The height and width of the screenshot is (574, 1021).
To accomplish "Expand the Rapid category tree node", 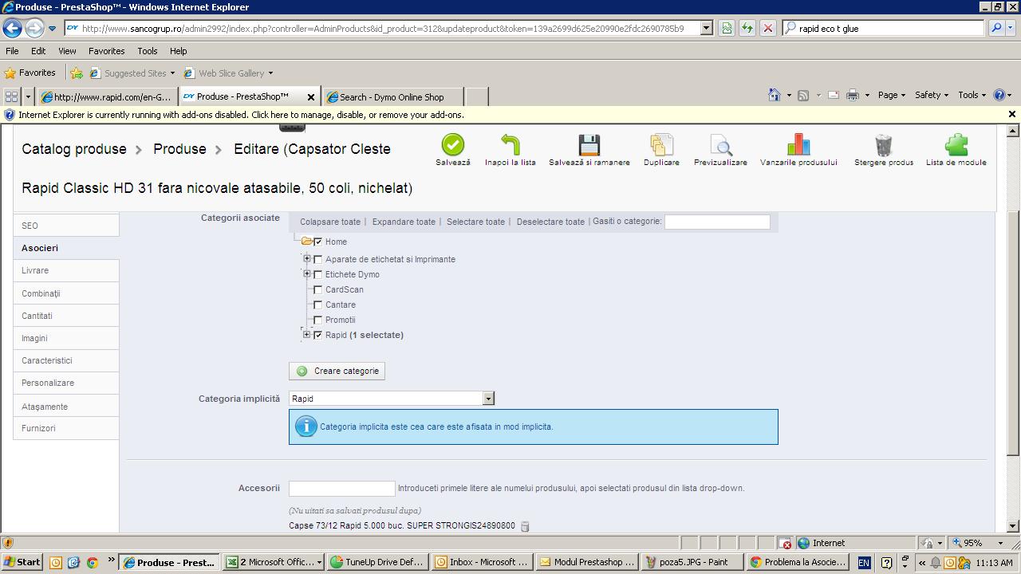I will [306, 334].
